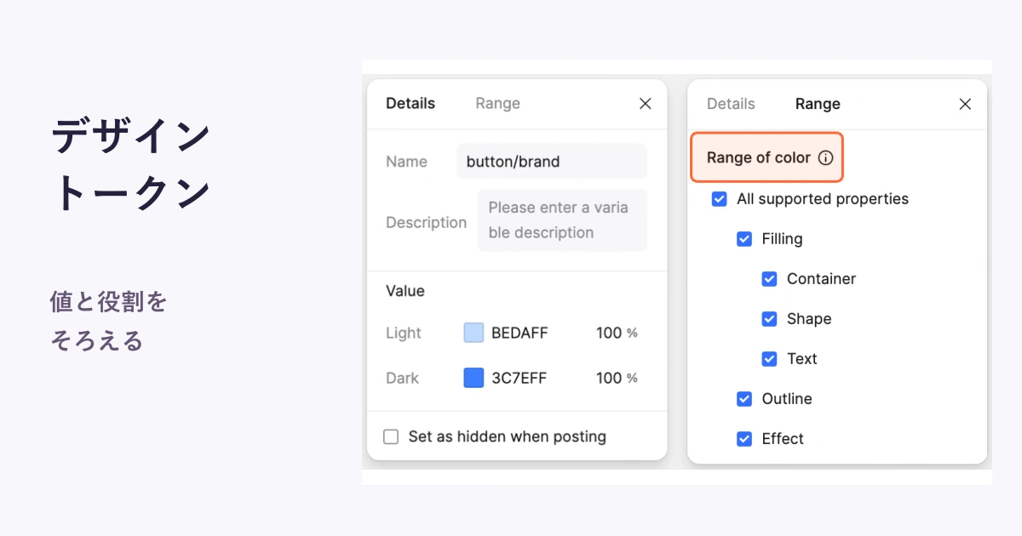
Task: Uncheck the Effect checkbox
Action: (744, 439)
